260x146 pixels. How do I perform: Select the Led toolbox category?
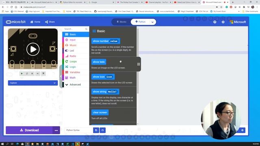point(76,51)
